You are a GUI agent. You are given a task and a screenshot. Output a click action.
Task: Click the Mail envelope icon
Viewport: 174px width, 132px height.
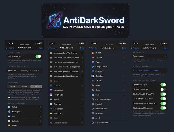coord(9,116)
